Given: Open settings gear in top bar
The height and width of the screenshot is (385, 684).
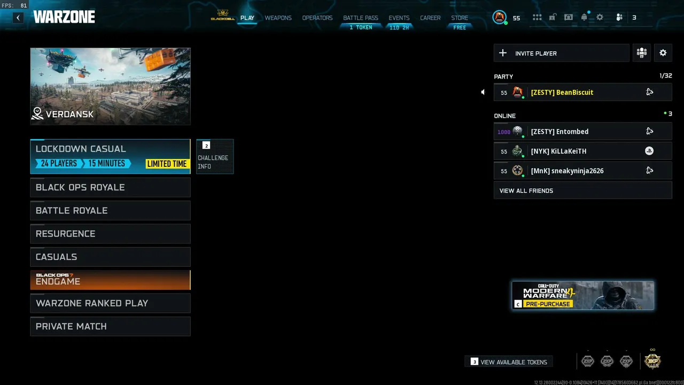Looking at the screenshot, I should click(600, 17).
